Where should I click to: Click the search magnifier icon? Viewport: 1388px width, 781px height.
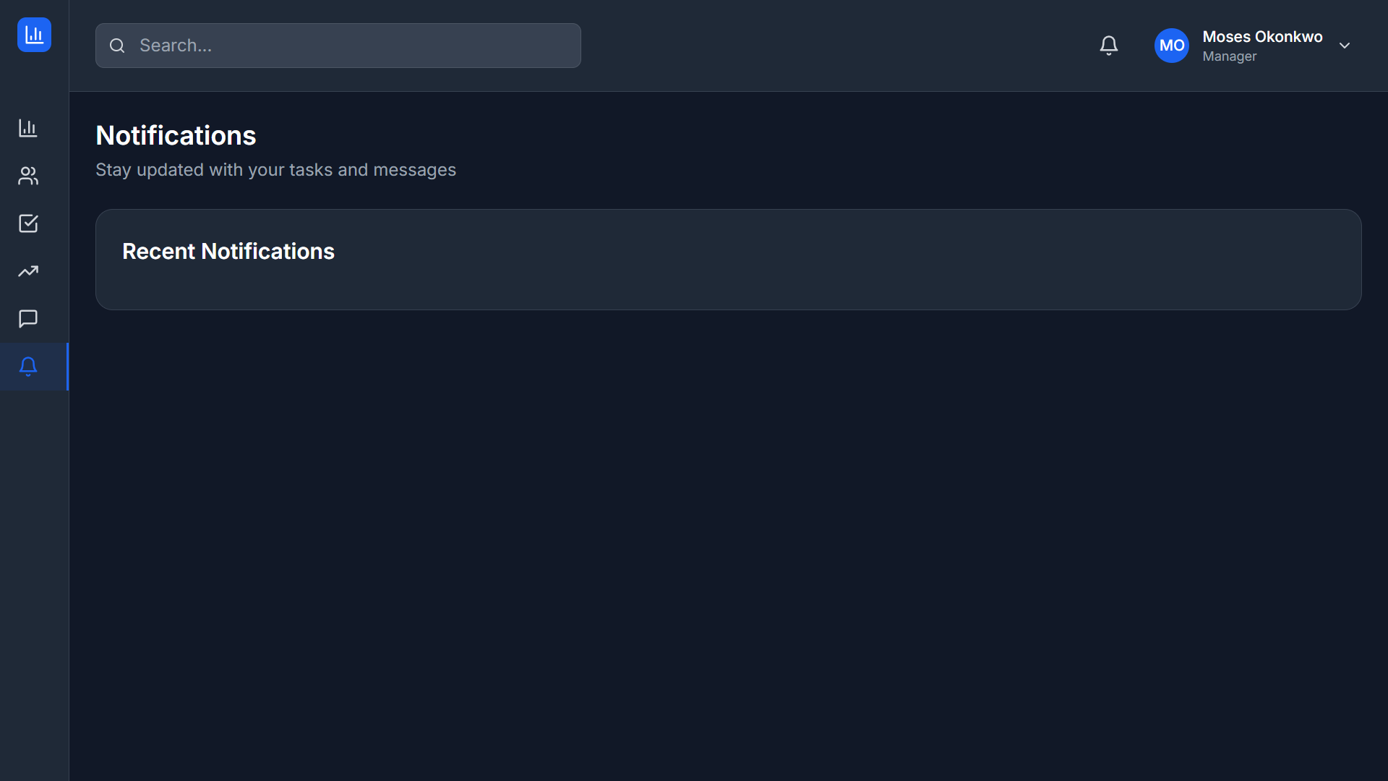[x=117, y=46]
